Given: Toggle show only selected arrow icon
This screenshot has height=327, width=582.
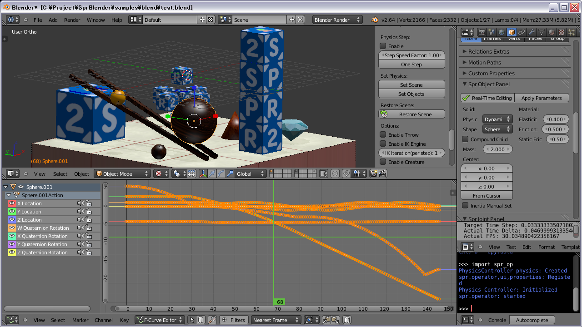Looking at the screenshot, I should [192, 320].
